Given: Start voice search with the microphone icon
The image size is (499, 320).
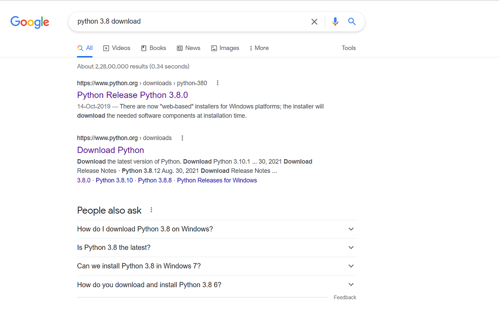Looking at the screenshot, I should tap(335, 22).
